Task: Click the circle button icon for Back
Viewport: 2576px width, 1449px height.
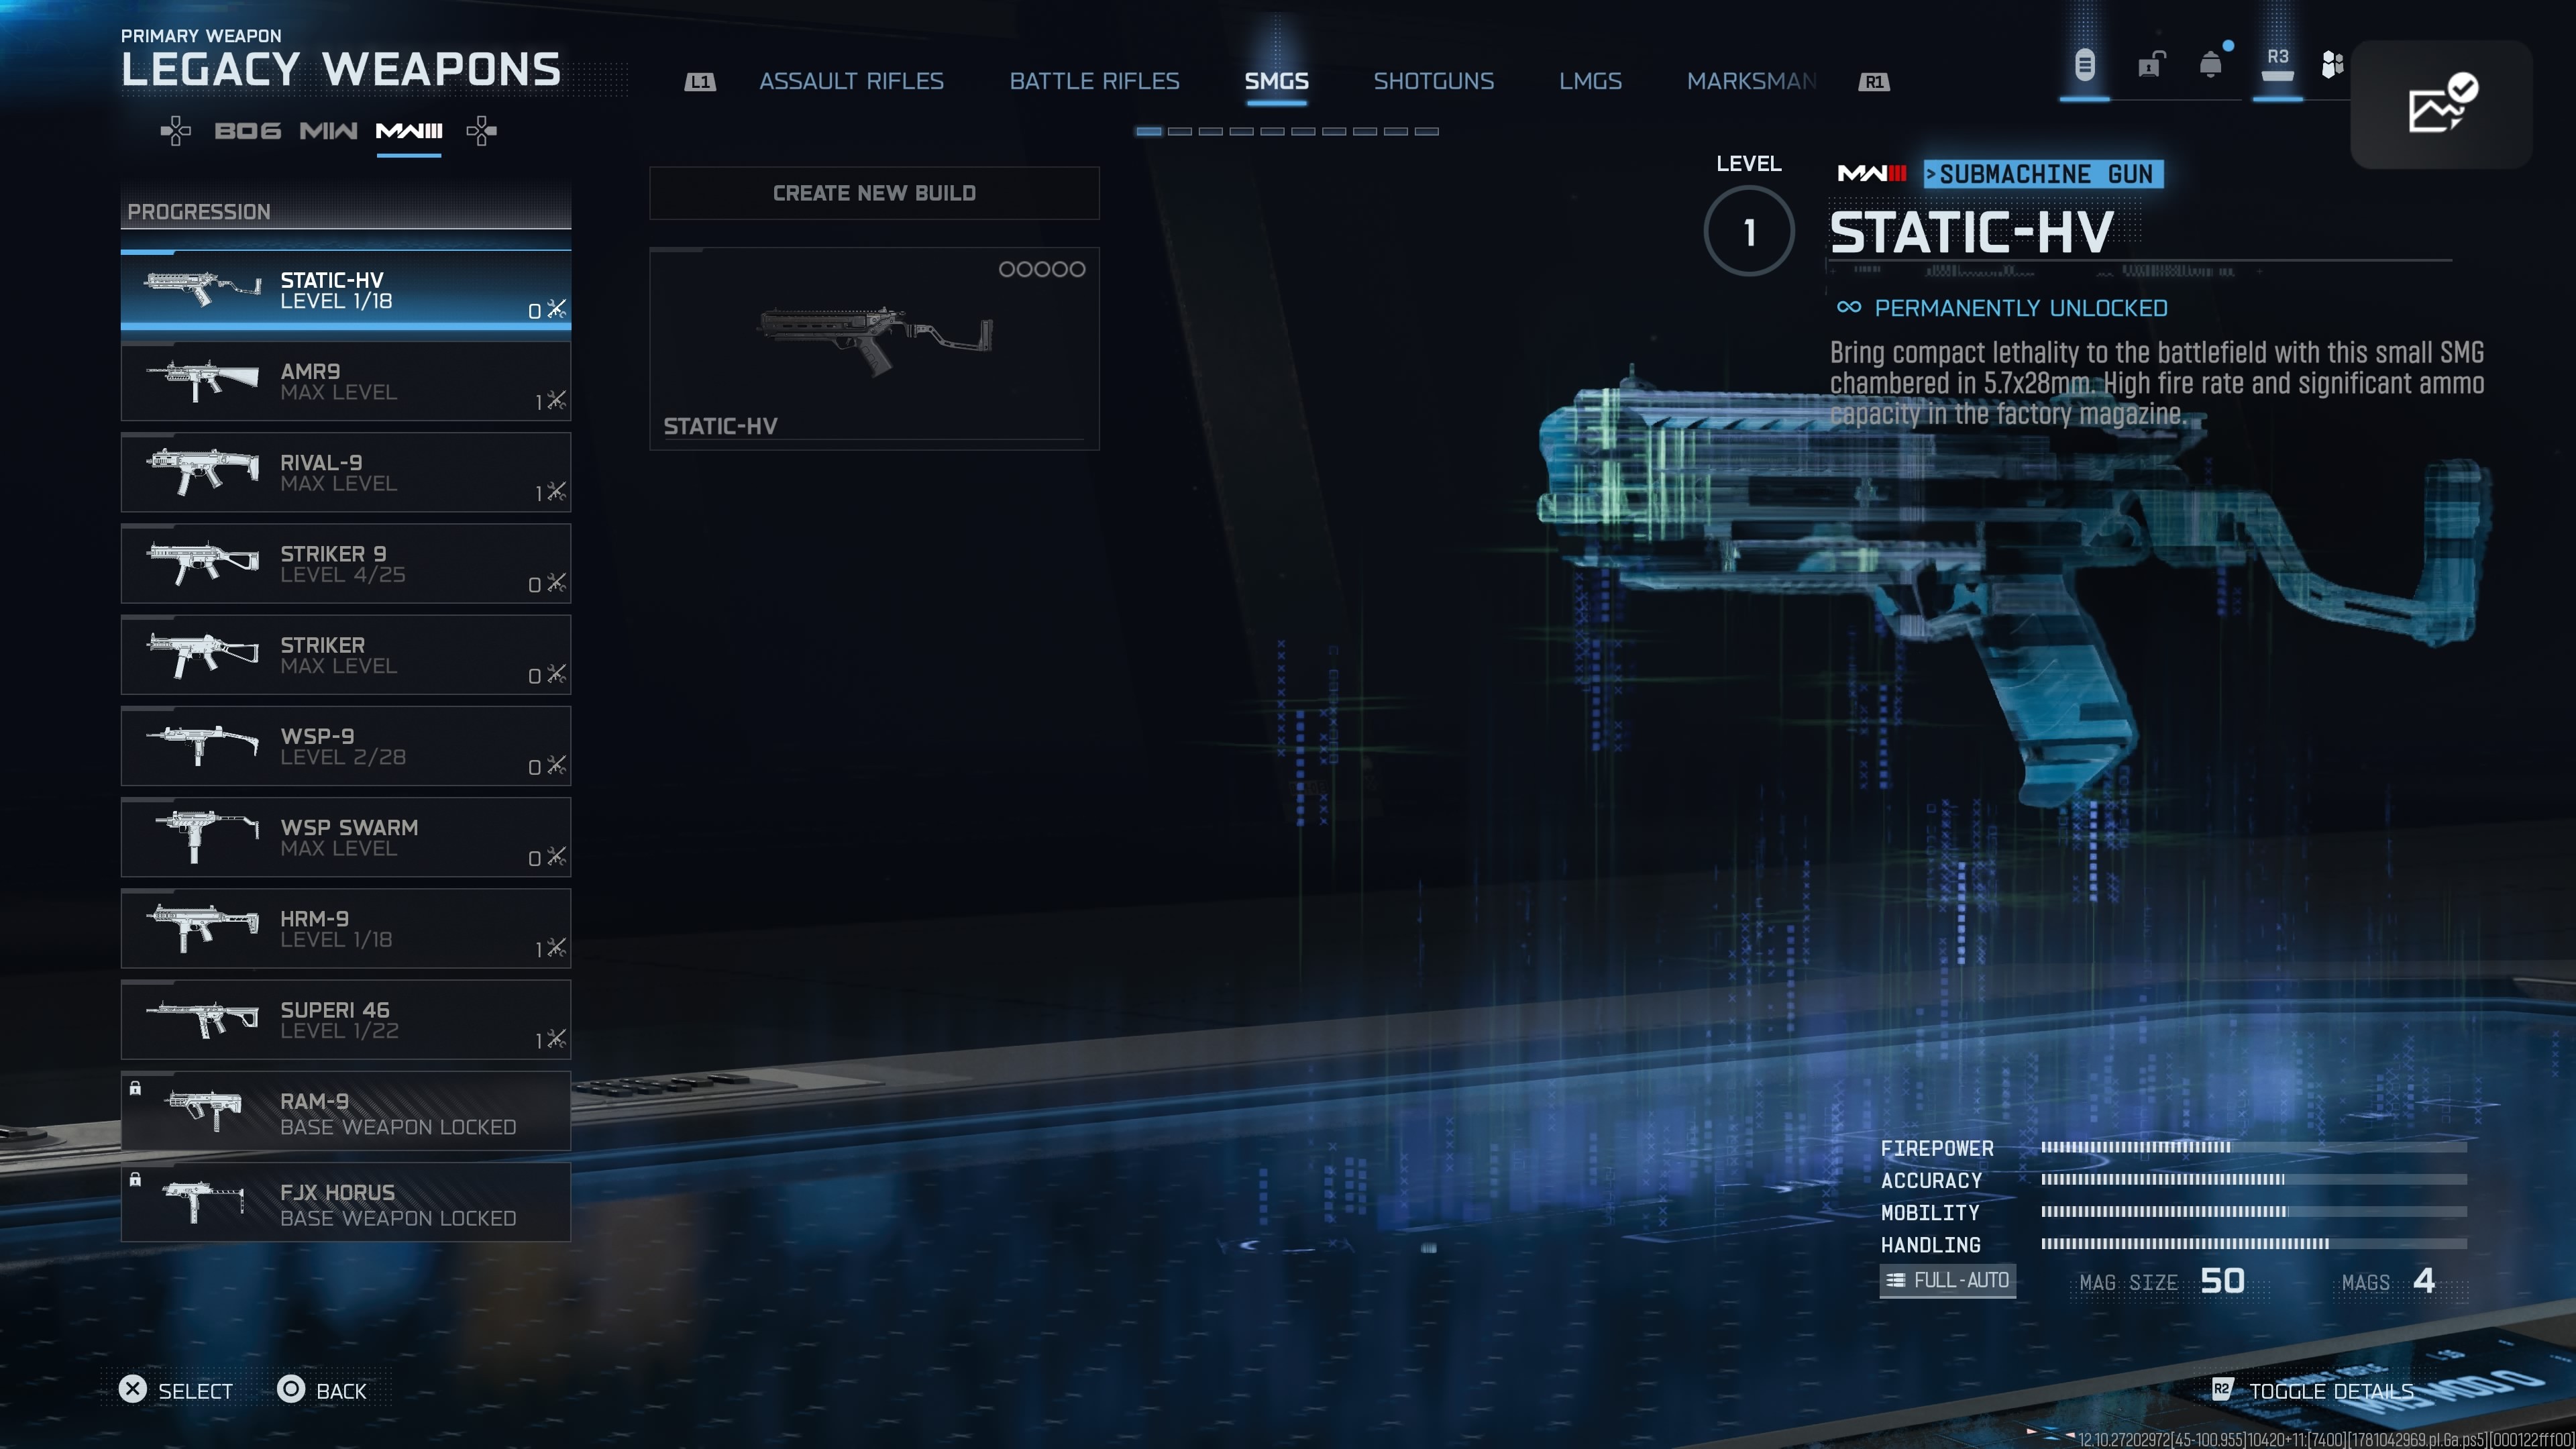Action: 290,1389
